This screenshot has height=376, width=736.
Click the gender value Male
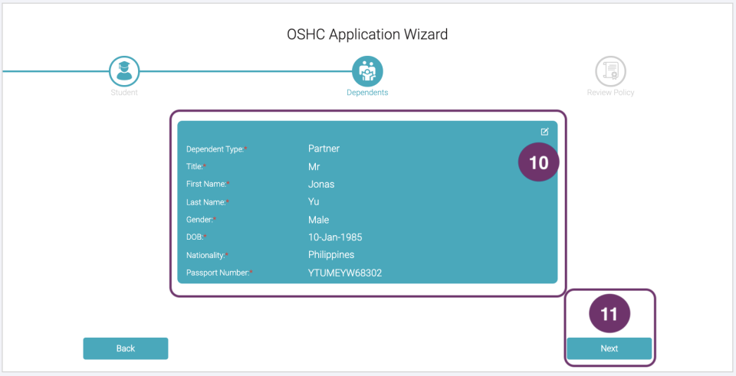pos(318,220)
